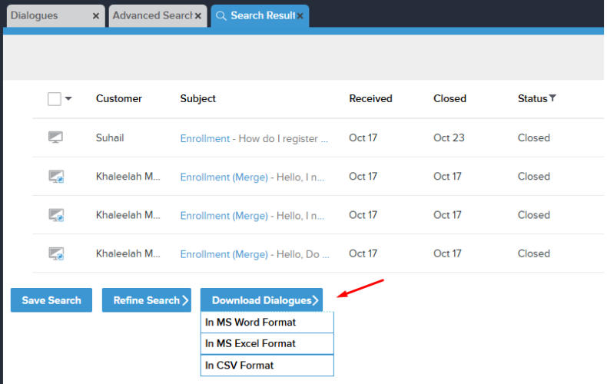
Task: Click the monitor icon in Suhail's row
Action: coord(55,137)
